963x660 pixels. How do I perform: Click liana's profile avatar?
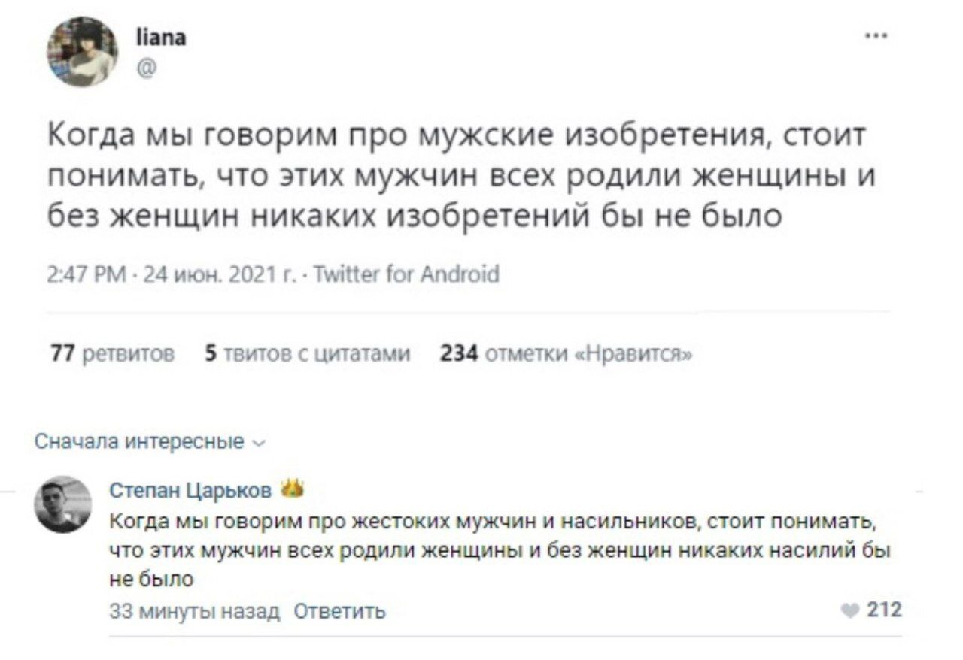(x=83, y=52)
